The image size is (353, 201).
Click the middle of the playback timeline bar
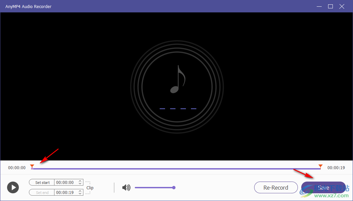pyautogui.click(x=176, y=167)
